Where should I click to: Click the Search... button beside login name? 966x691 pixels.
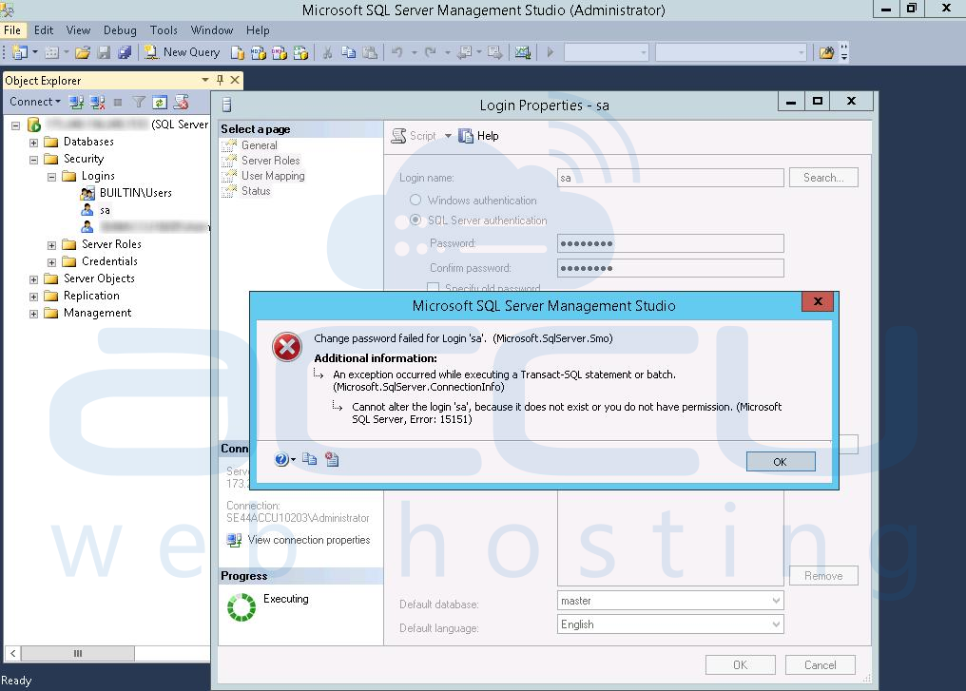click(x=823, y=178)
